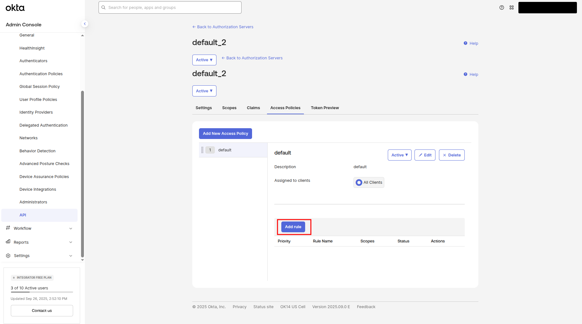Open the default policy Active dropdown
The image size is (582, 324).
400,155
